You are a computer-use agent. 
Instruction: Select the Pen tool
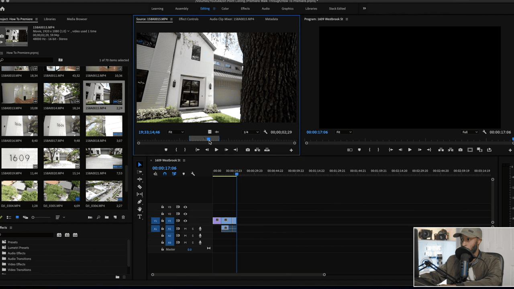[140, 201]
